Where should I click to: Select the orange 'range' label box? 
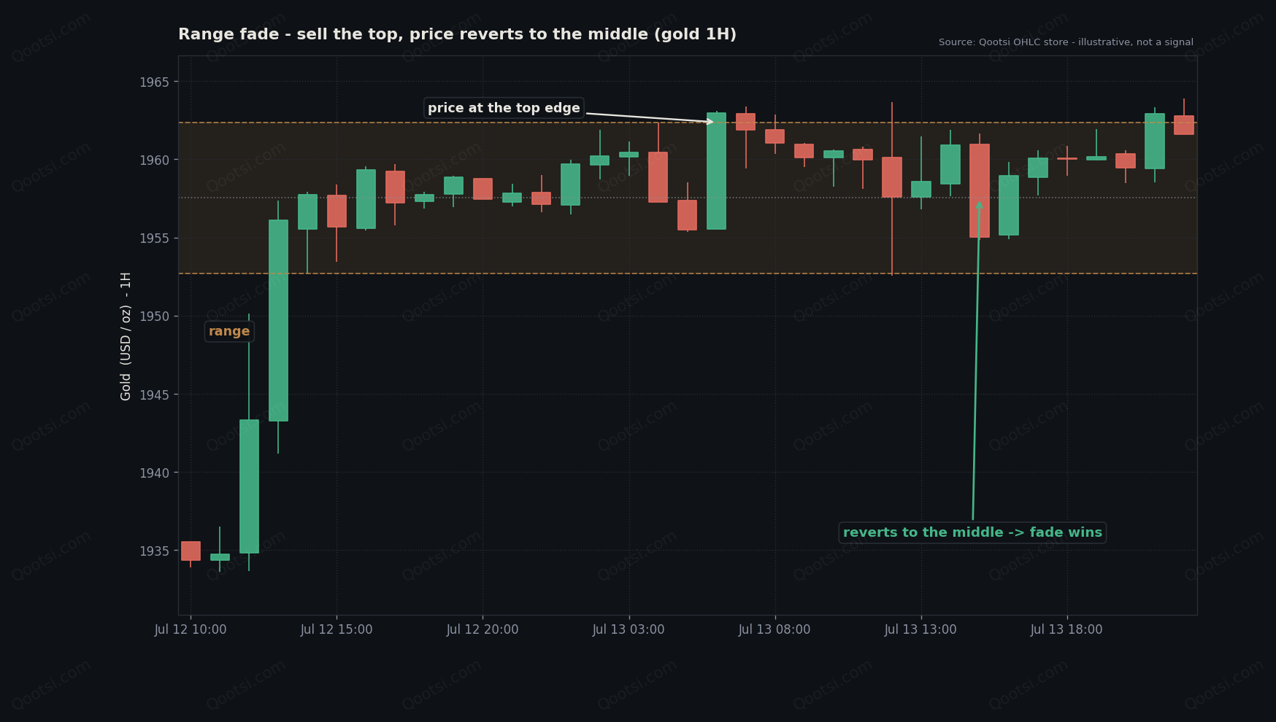click(x=229, y=331)
